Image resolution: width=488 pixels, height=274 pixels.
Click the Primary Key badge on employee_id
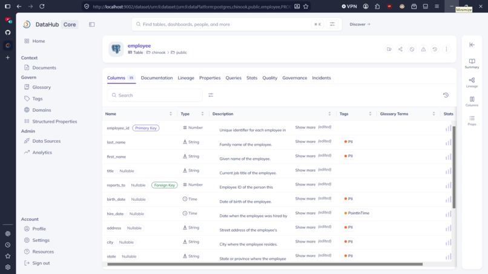pos(146,128)
